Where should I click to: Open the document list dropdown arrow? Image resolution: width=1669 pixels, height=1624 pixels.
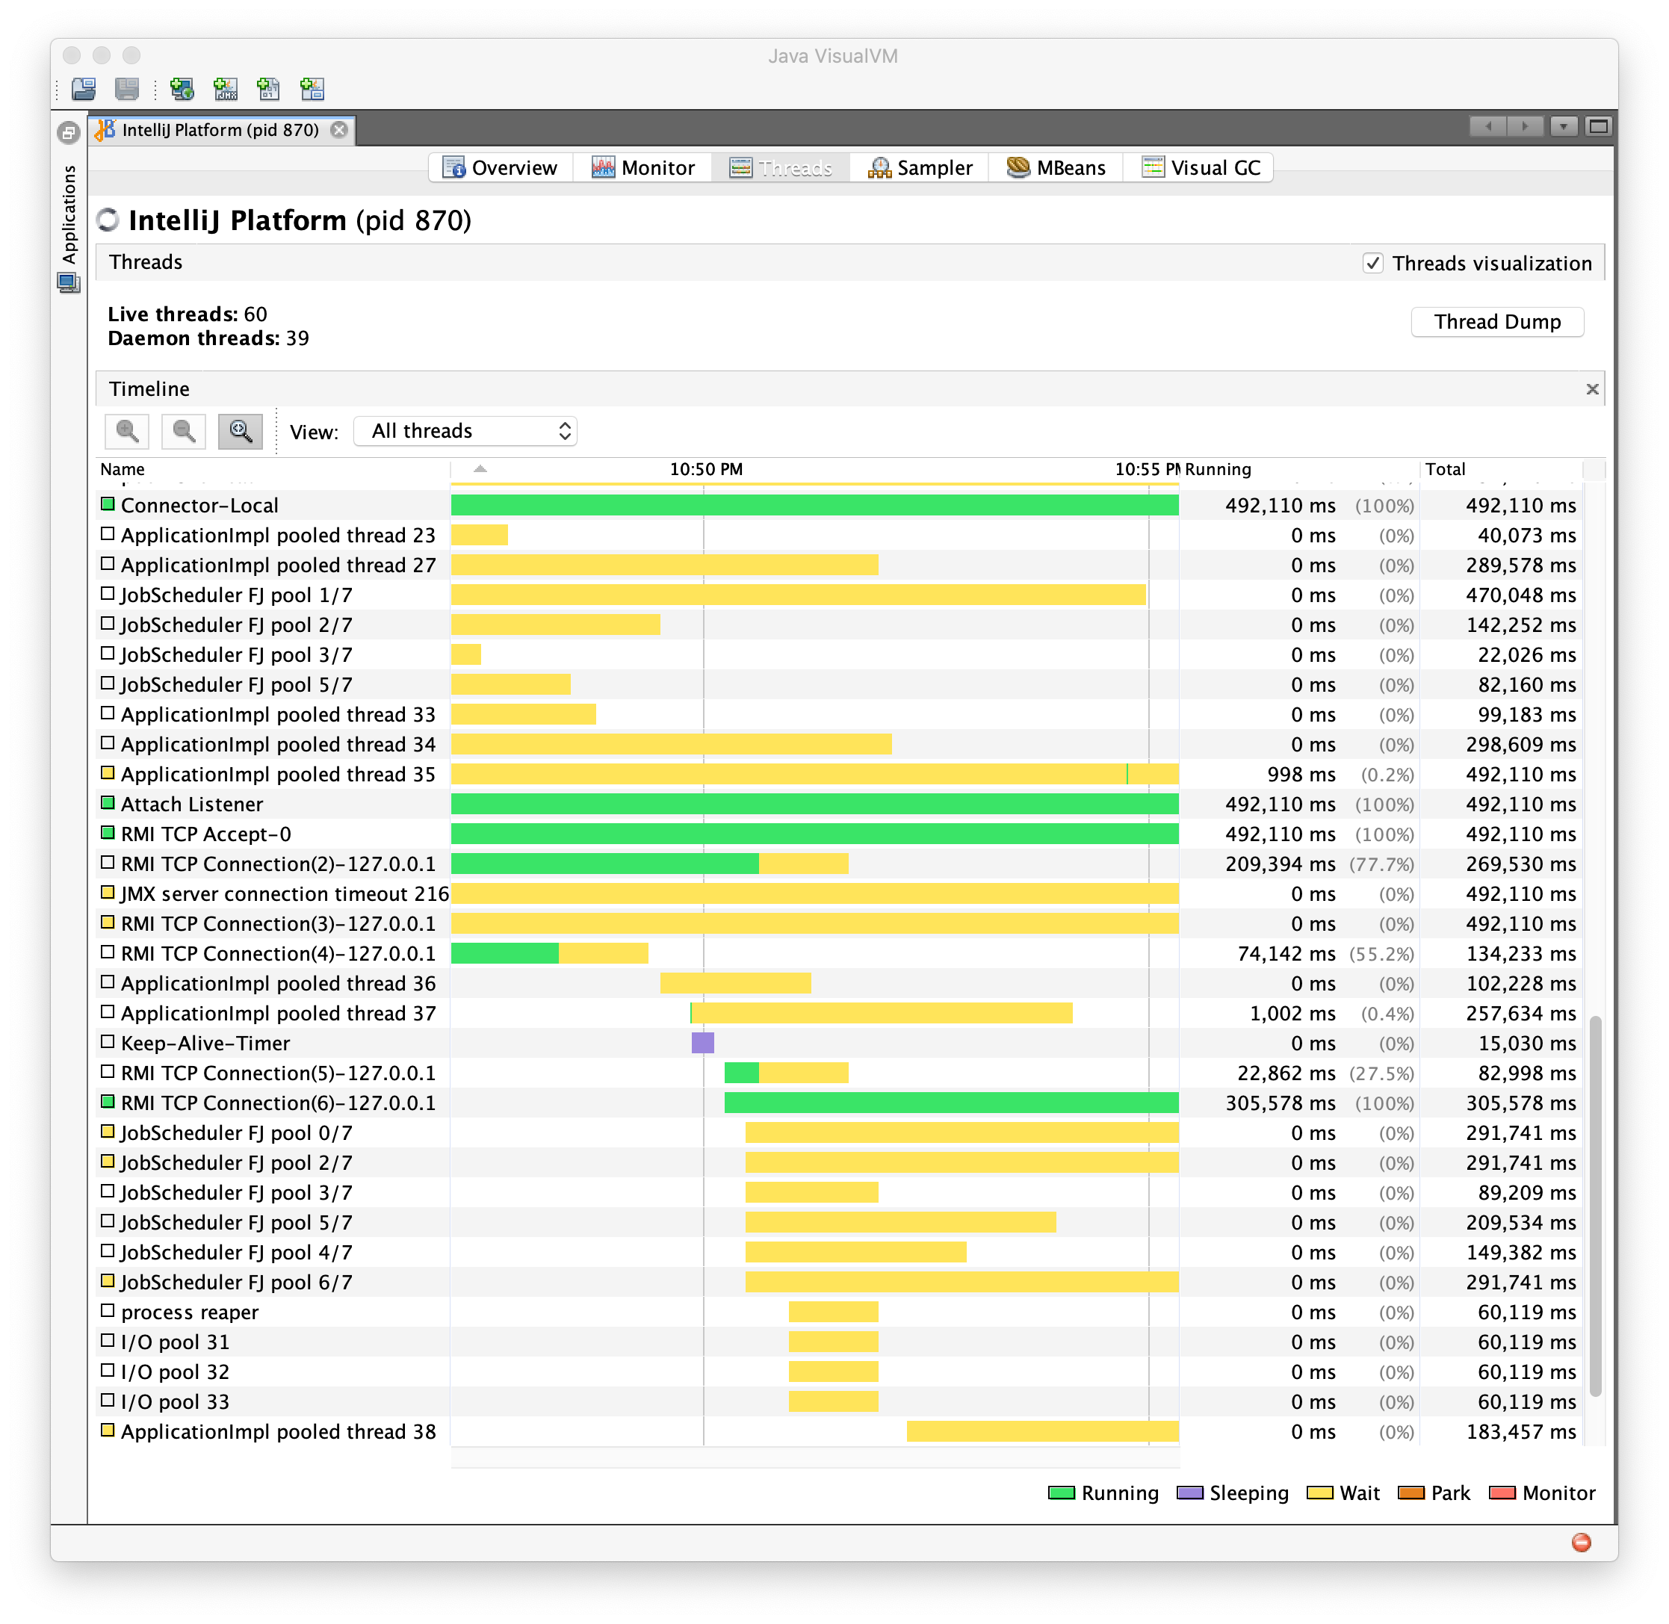pos(1563,126)
